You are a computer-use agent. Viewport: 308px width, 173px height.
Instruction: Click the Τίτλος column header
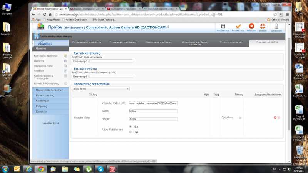tap(93, 95)
